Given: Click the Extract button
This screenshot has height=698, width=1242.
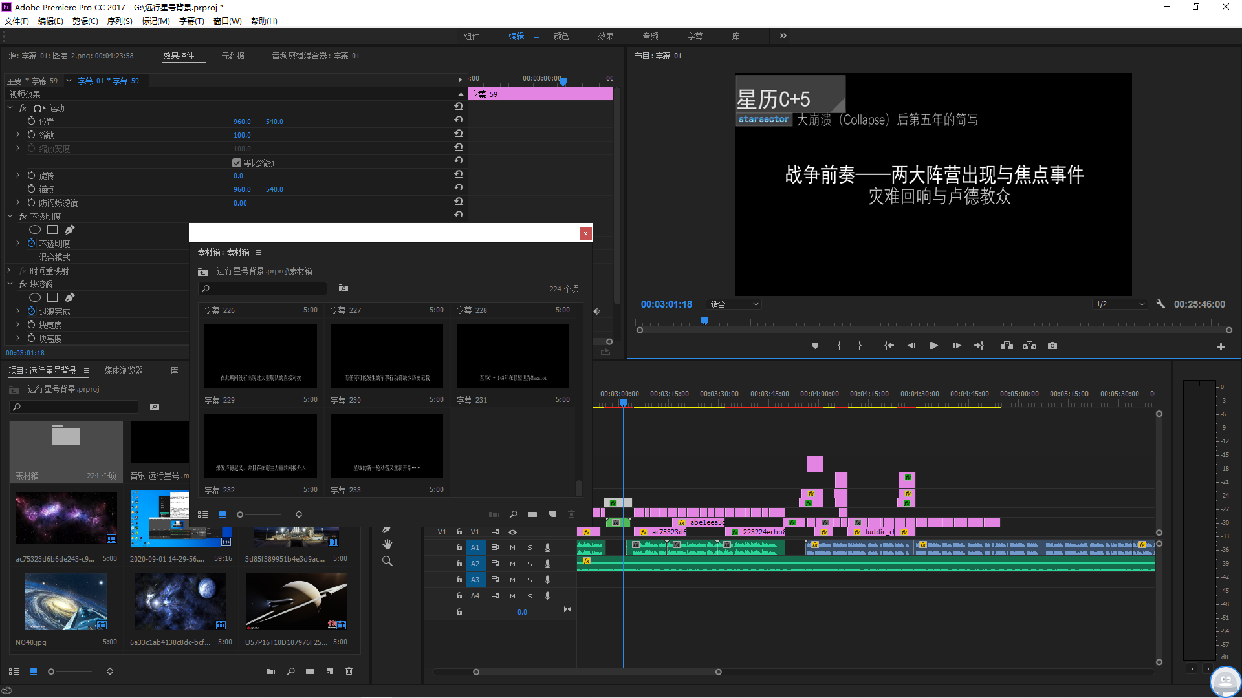Looking at the screenshot, I should [x=1029, y=346].
